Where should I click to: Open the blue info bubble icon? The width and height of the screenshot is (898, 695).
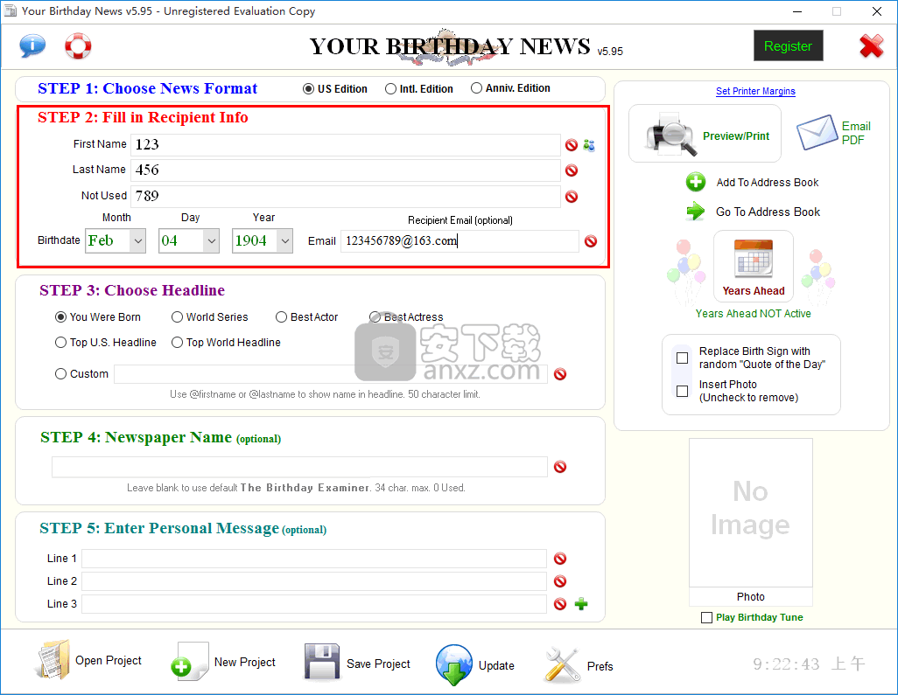[x=32, y=45]
